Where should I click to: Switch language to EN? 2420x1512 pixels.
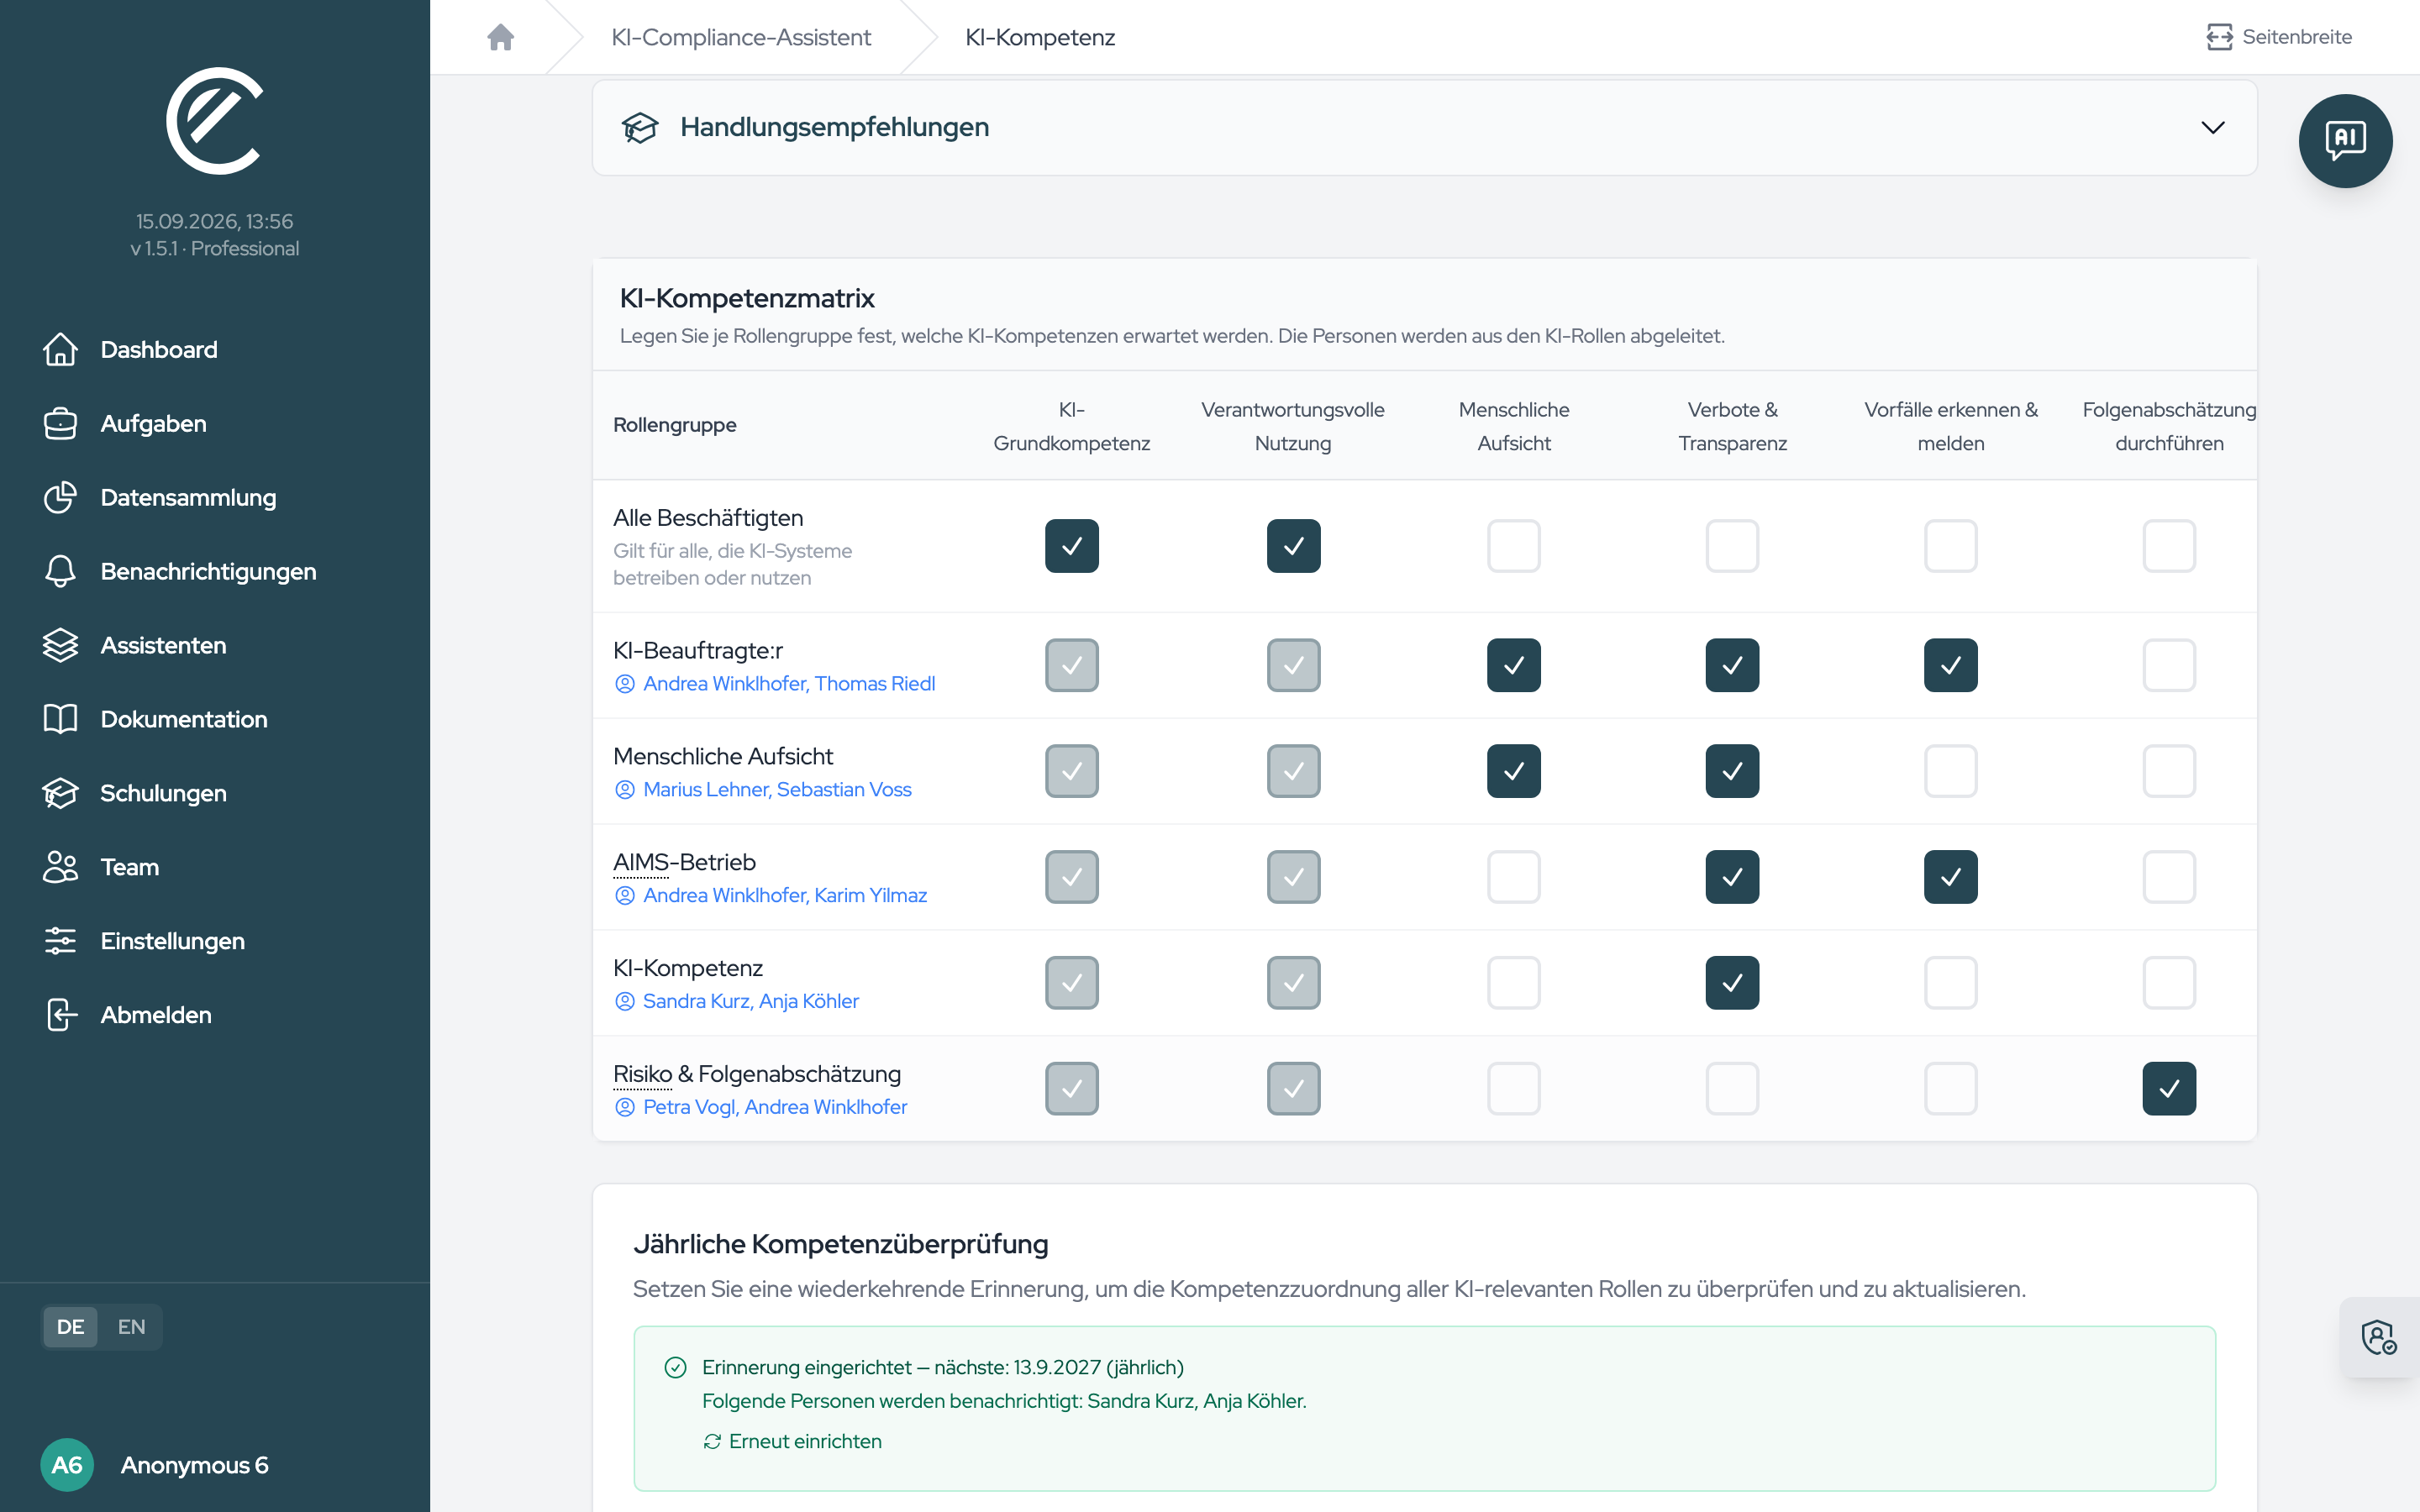click(x=131, y=1327)
